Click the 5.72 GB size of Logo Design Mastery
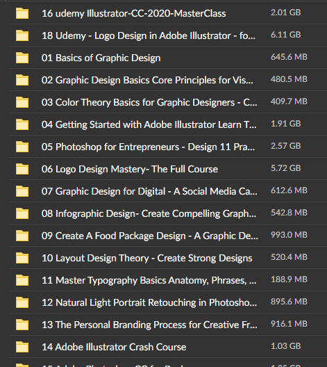Viewport: 327px width, 367px height. coord(285,168)
